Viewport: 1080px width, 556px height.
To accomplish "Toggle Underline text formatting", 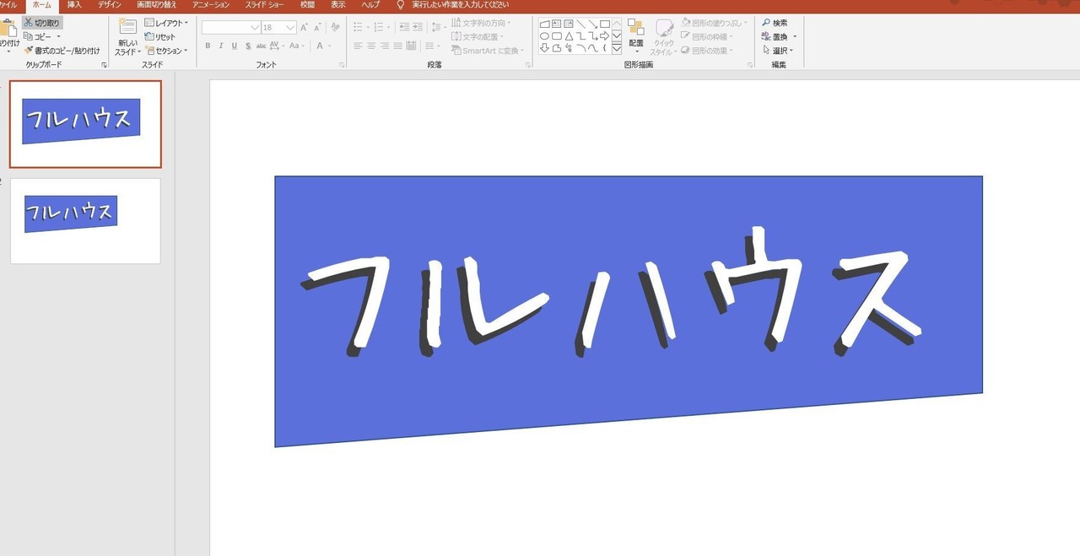I will (x=234, y=46).
